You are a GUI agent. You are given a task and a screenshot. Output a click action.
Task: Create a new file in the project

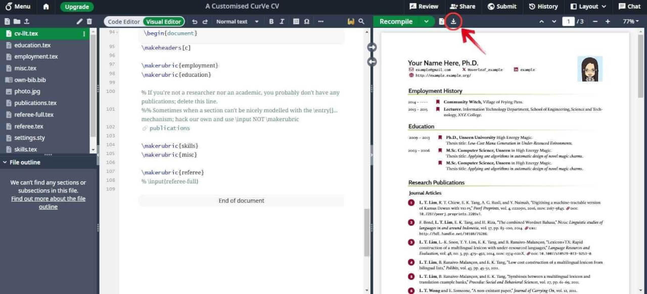[6, 21]
